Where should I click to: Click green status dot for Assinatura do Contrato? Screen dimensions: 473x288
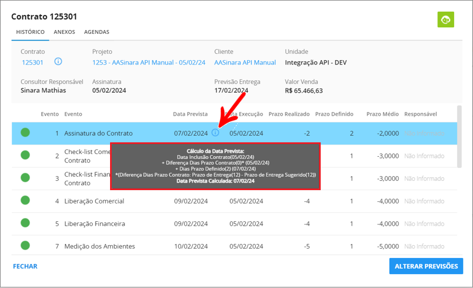pyautogui.click(x=26, y=132)
